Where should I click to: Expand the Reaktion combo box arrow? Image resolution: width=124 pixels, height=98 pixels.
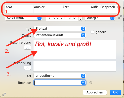(83, 83)
